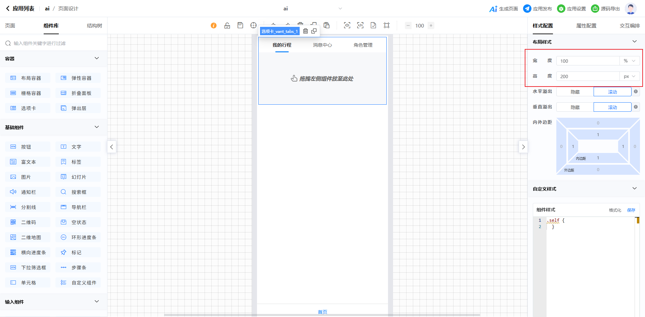Click the 保存 link in 组件样式
Screen dimensions: 645x317
pyautogui.click(x=631, y=210)
